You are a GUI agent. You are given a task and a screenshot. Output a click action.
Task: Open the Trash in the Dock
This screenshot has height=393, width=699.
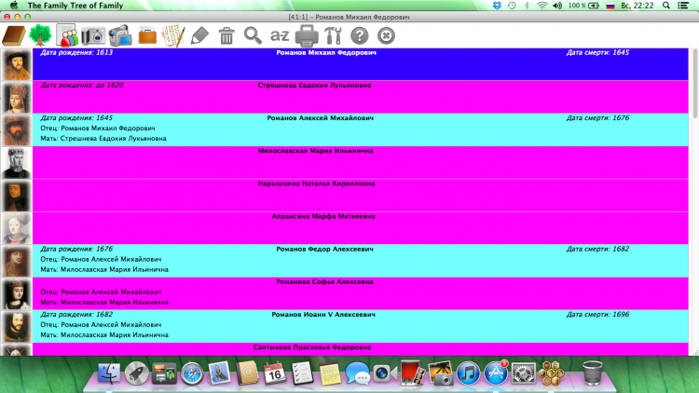(x=592, y=373)
